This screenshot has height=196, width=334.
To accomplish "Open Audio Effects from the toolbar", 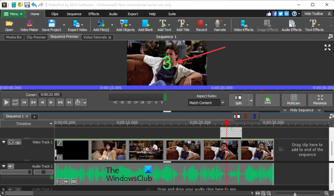I will pyautogui.click(x=292, y=26).
